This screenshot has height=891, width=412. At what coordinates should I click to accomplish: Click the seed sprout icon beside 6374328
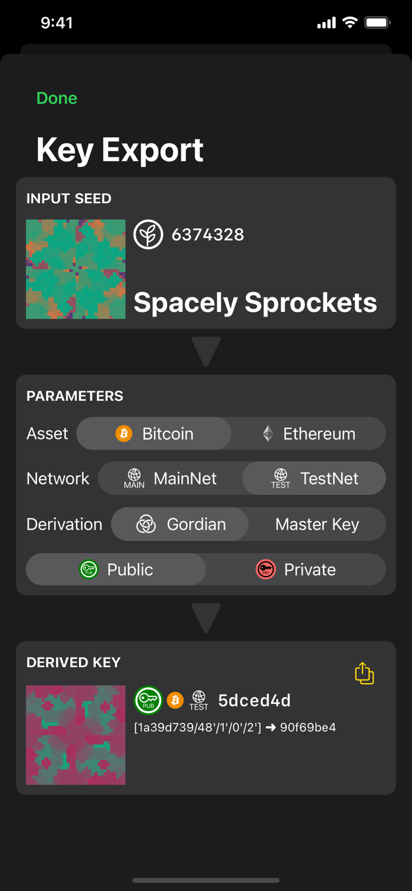tap(148, 234)
